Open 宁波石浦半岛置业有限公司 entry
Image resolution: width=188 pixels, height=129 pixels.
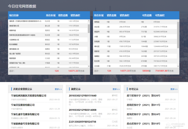point(25,114)
